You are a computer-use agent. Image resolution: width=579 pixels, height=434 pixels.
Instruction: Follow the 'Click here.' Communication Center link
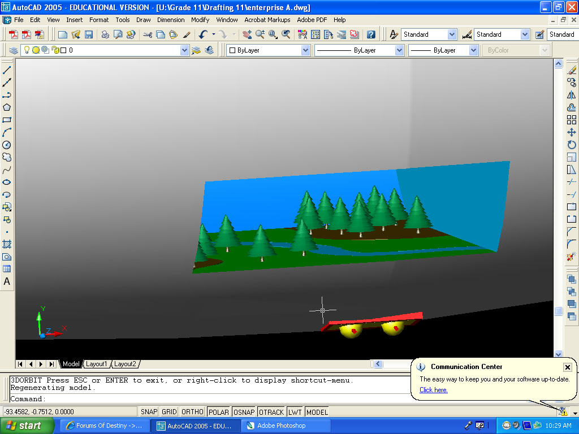(433, 390)
